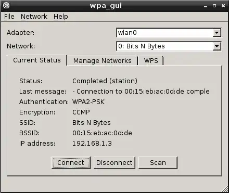This screenshot has width=229, height=193.
Task: Click the window resize grip corner
Action: point(225,189)
